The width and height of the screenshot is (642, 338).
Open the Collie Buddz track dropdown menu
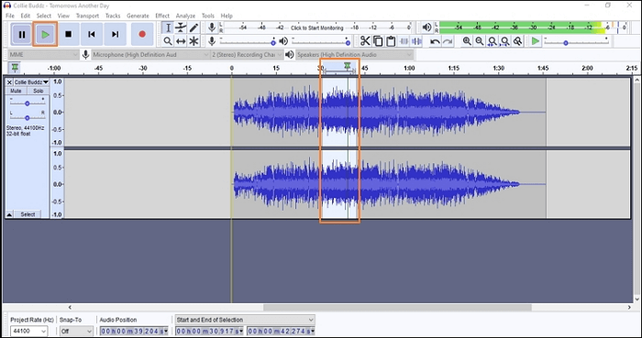coord(31,82)
